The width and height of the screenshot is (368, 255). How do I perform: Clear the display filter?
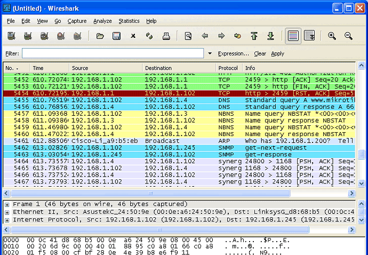[260, 53]
